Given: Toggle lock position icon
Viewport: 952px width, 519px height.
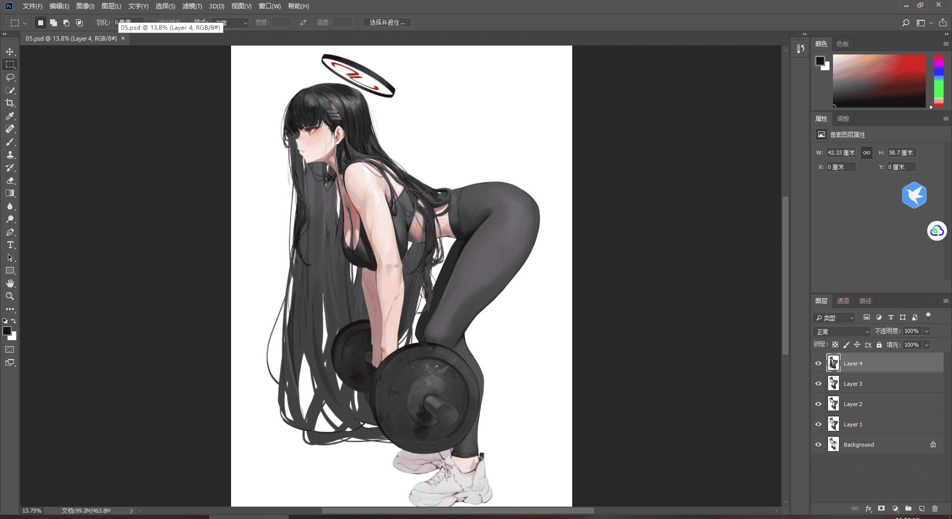Looking at the screenshot, I should click(x=857, y=345).
